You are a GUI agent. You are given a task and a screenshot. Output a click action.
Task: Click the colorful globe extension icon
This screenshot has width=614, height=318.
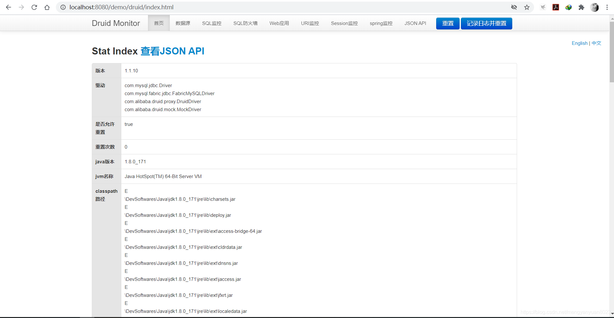tap(568, 7)
